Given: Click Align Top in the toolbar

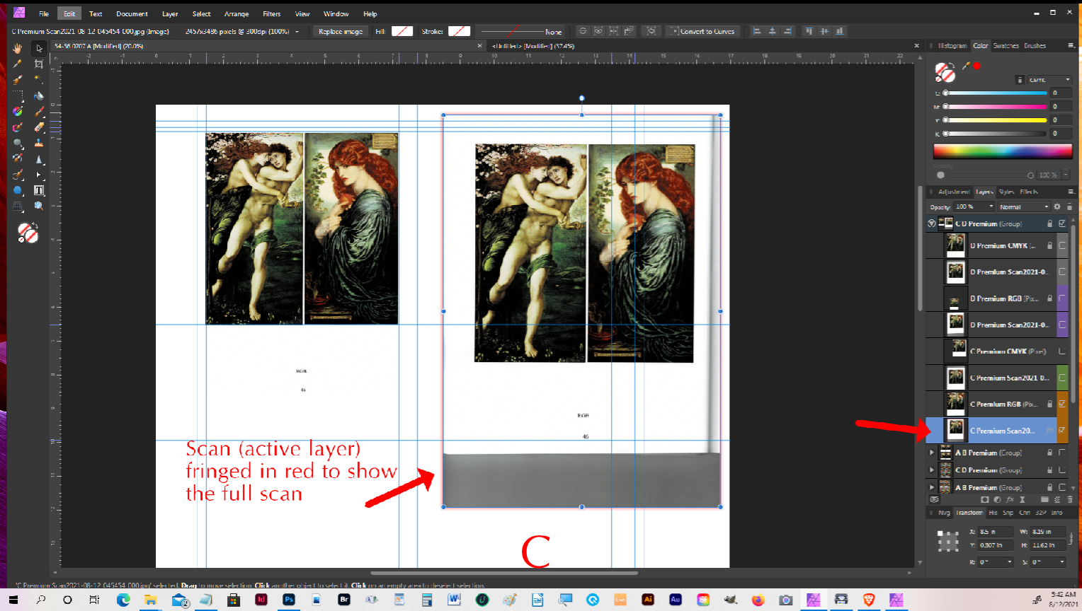Looking at the screenshot, I should 809,31.
